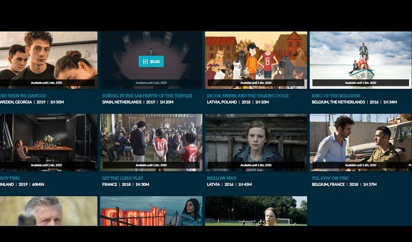
Task: Open the Lady Time film thumbnail
Action: [x=48, y=143]
